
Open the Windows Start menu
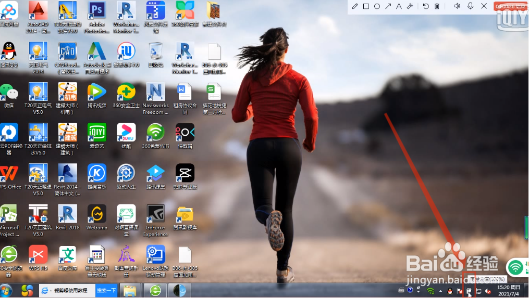(x=6, y=290)
